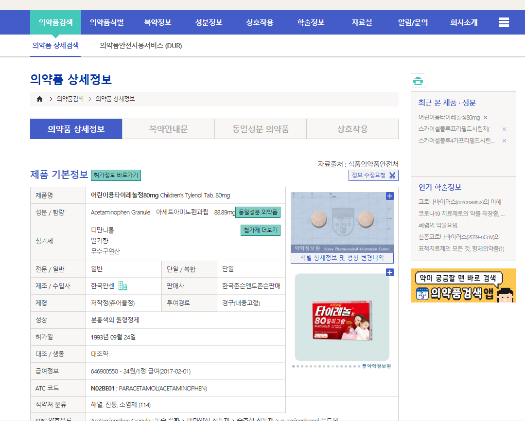Open recent item 어린이용타이레놀정80mg
Screen dimensions: 525x426
click(449, 118)
